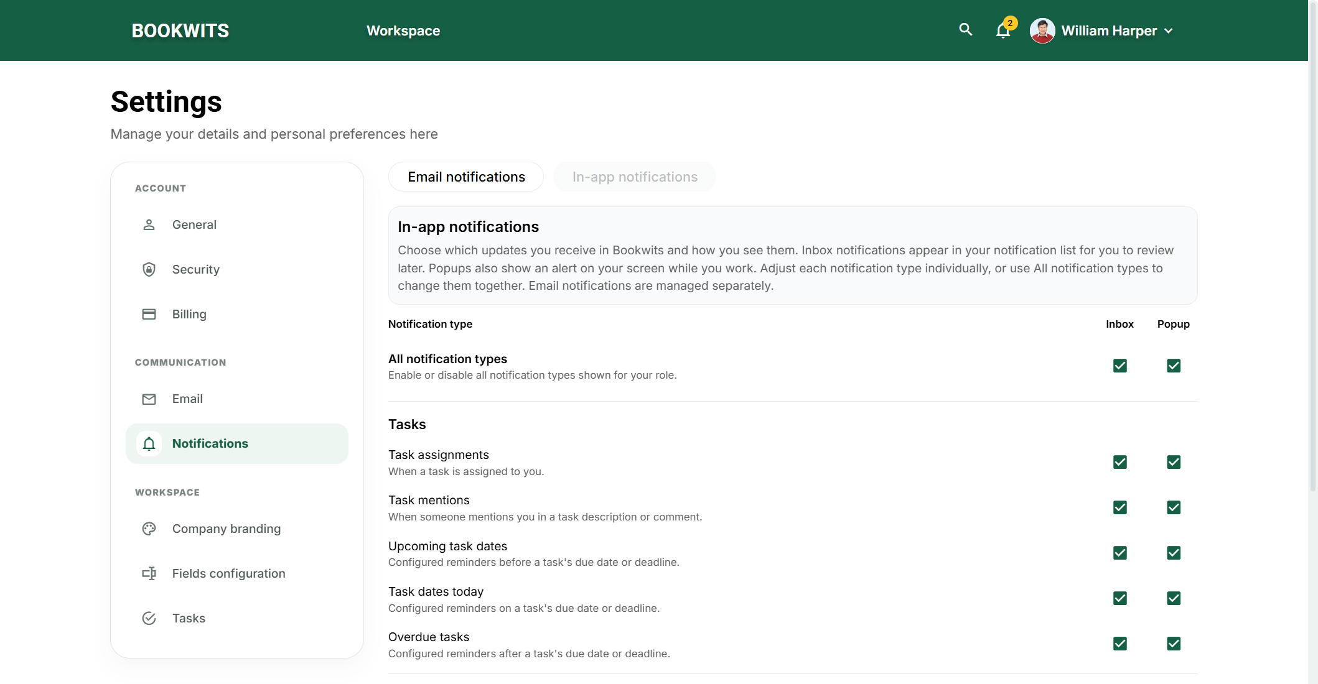The height and width of the screenshot is (684, 1318).
Task: Toggle Inbox for All notification types
Action: point(1120,366)
